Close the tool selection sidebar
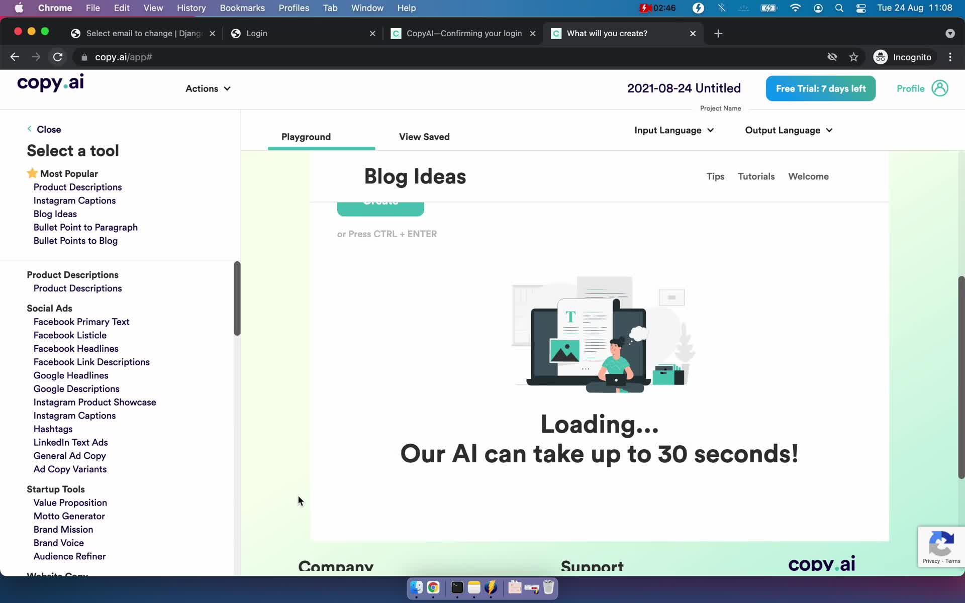The image size is (965, 603). [x=44, y=129]
